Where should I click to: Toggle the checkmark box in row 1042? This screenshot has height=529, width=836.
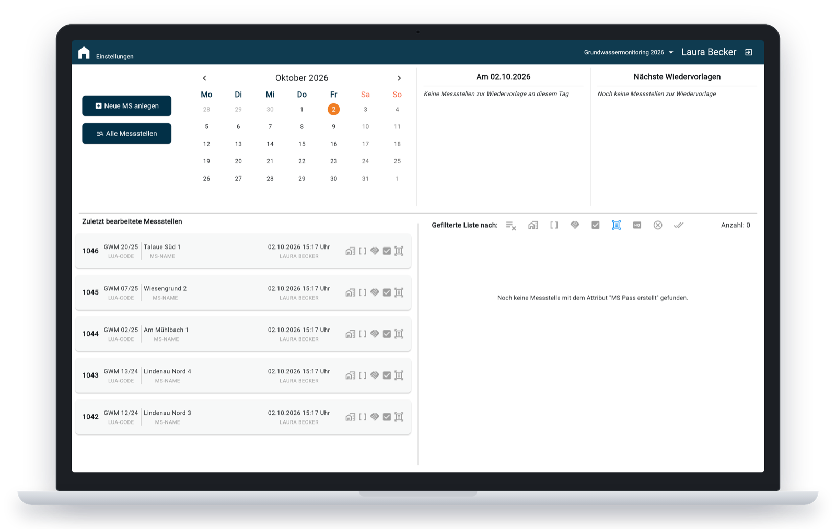coord(387,417)
